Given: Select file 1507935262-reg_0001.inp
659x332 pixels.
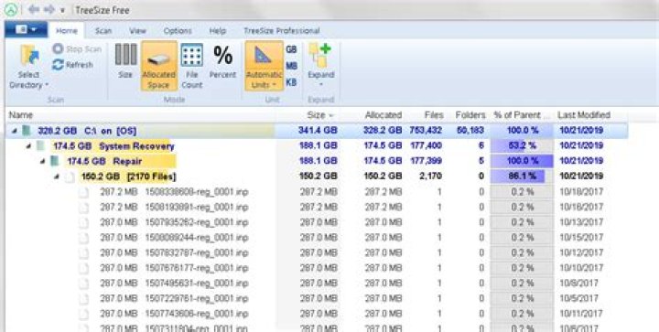Looking at the screenshot, I should [197, 222].
